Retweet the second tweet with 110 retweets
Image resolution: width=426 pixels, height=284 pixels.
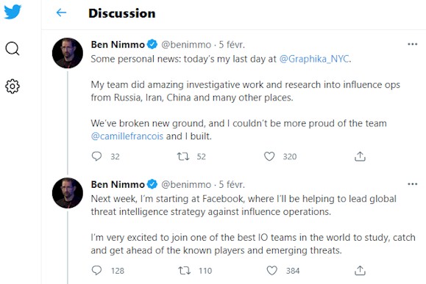click(184, 271)
